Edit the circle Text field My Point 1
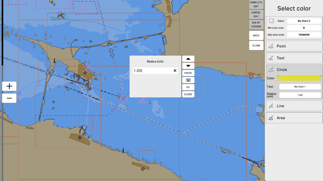Screen dimensions: 323x181 click(x=300, y=86)
